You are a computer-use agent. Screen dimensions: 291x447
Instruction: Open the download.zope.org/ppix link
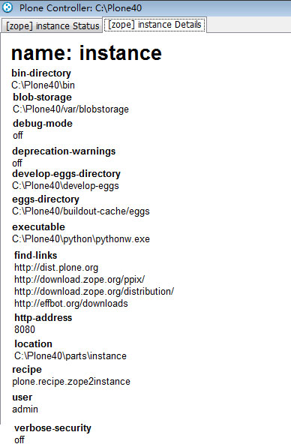click(x=79, y=280)
